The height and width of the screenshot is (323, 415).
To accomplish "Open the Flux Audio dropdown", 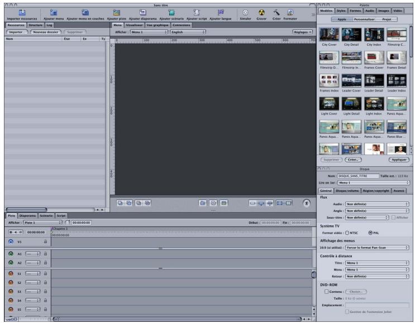I will 377,204.
